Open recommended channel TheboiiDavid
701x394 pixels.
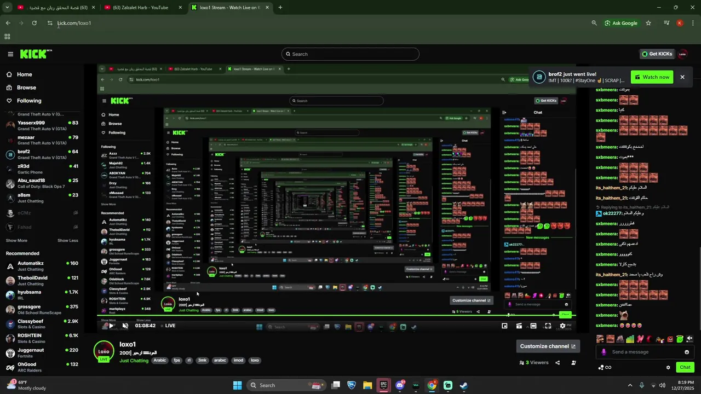(42, 281)
